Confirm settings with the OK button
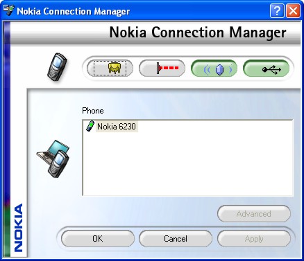The image size is (304, 261). 98,239
